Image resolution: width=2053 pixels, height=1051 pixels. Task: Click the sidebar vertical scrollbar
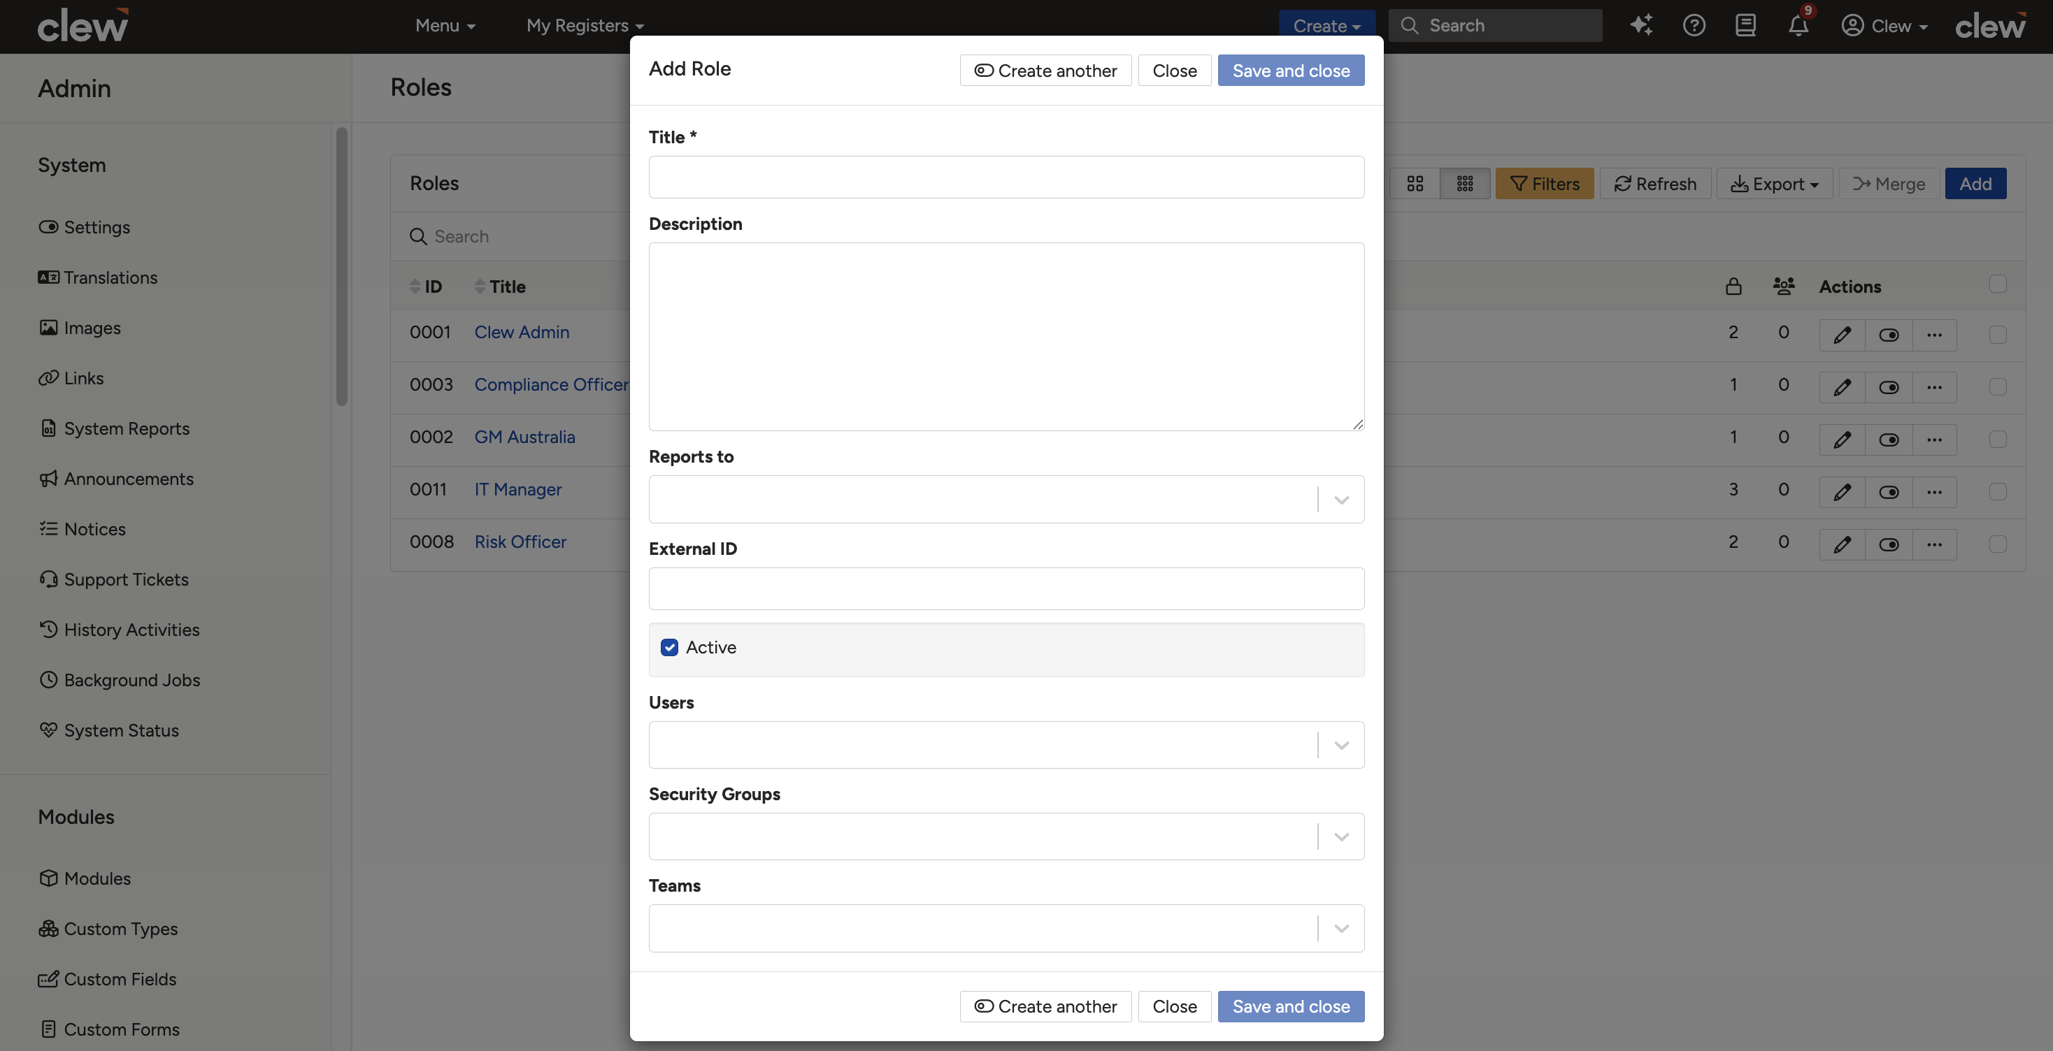pos(342,267)
